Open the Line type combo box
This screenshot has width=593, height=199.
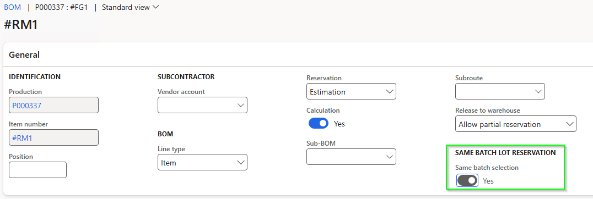click(202, 162)
